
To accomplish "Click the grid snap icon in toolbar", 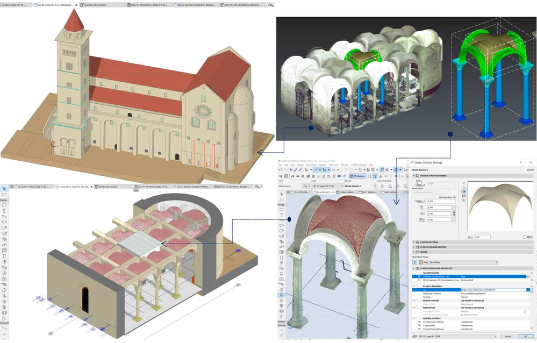I will click(x=333, y=170).
